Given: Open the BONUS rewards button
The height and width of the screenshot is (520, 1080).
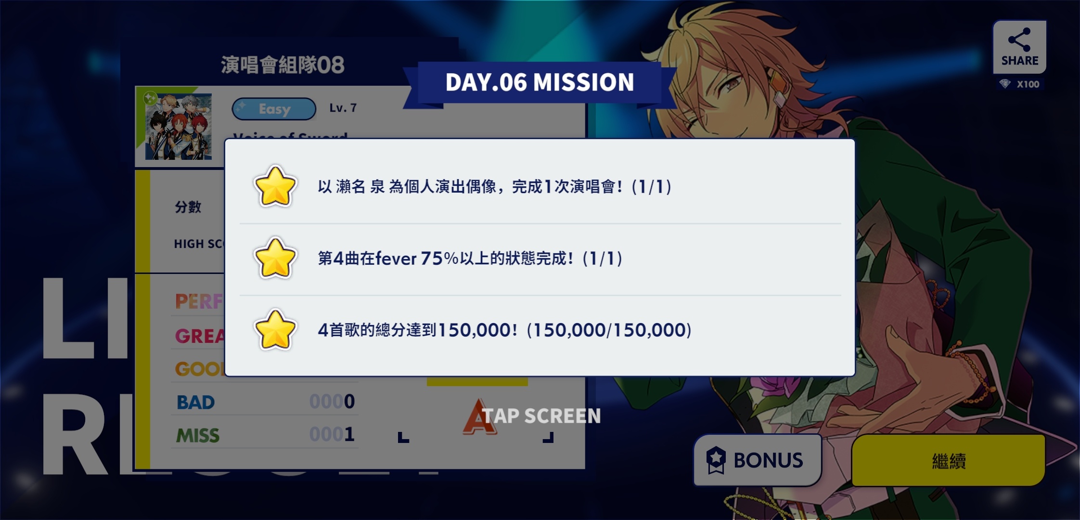Looking at the screenshot, I should coord(757,460).
